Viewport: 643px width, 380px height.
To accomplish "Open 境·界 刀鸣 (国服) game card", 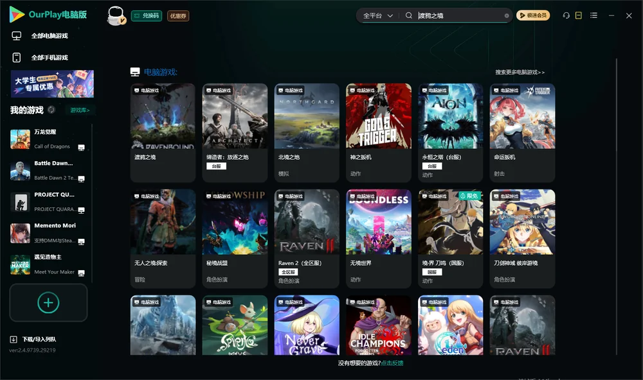I will pos(450,238).
